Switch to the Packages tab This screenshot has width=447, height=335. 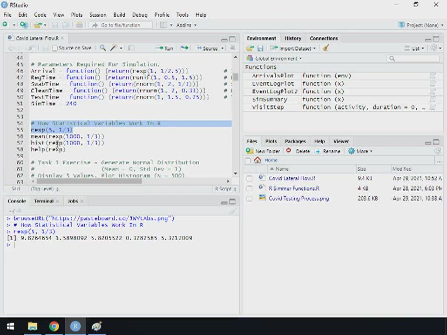pos(295,141)
